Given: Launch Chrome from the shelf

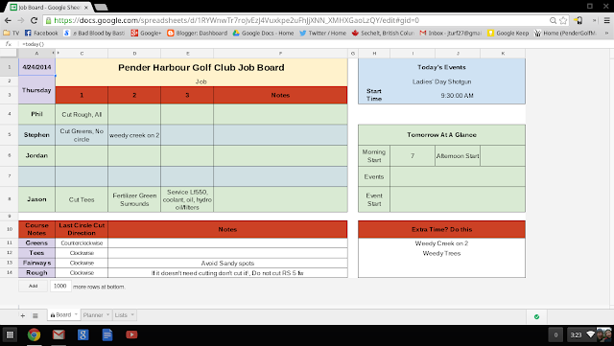Looking at the screenshot, I should pyautogui.click(x=35, y=334).
